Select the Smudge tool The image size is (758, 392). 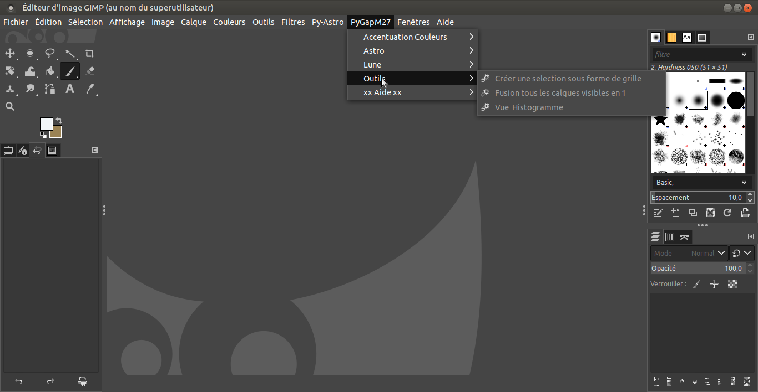coord(30,89)
